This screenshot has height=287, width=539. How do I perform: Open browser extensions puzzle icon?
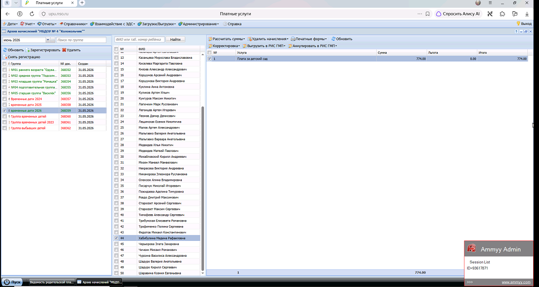click(502, 14)
